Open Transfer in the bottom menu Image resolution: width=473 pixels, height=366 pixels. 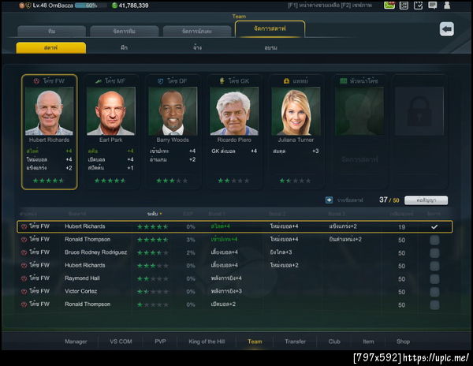point(295,342)
